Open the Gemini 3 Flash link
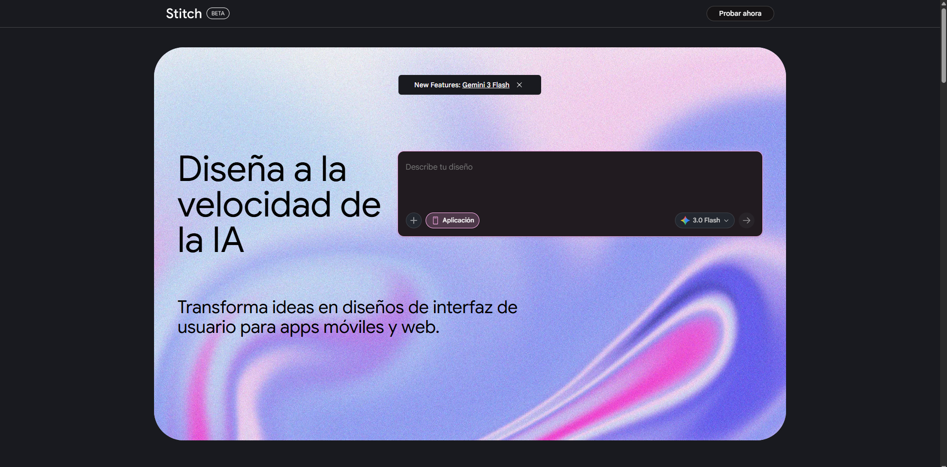This screenshot has height=467, width=947. (485, 85)
